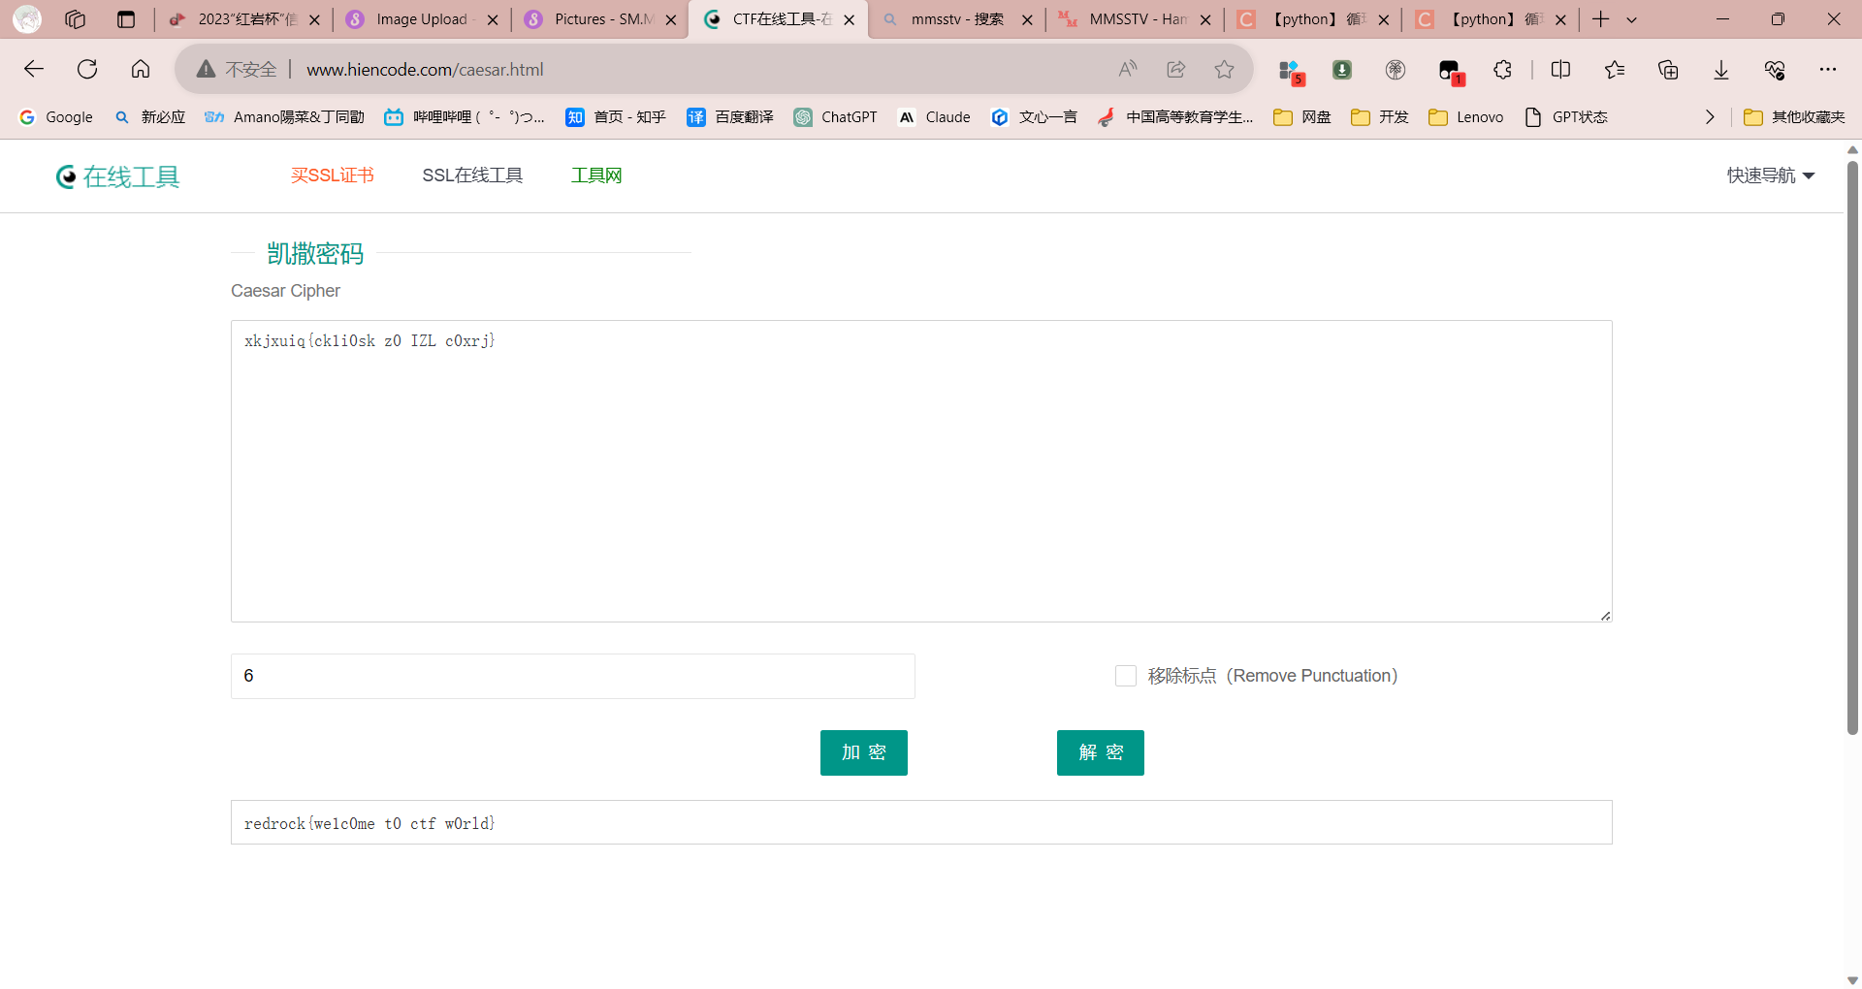Click the black extension icon with red badge
1862x989 pixels.
[1451, 71]
